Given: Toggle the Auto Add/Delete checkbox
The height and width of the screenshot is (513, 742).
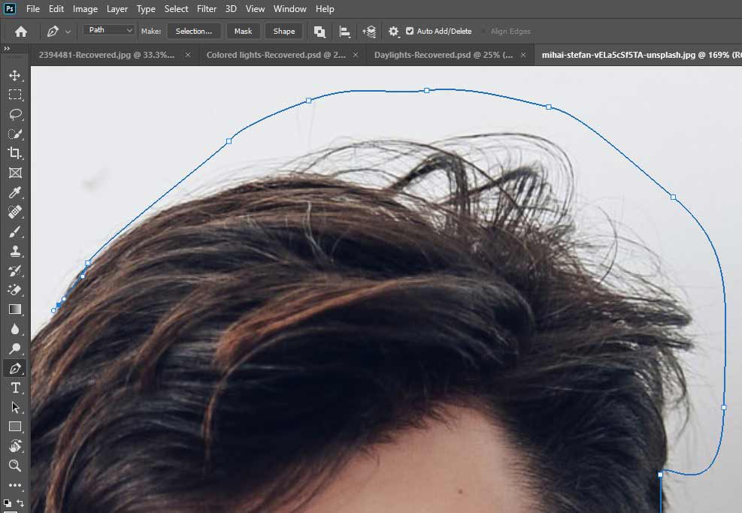Looking at the screenshot, I should (410, 31).
